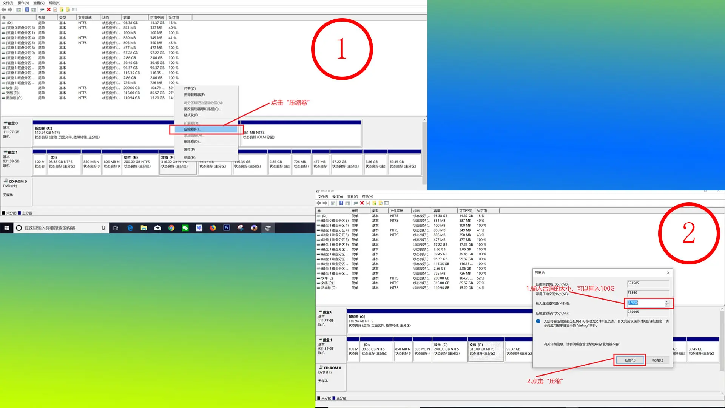The height and width of the screenshot is (408, 725).
Task: Open Photoshop from the taskbar
Action: pos(227,228)
